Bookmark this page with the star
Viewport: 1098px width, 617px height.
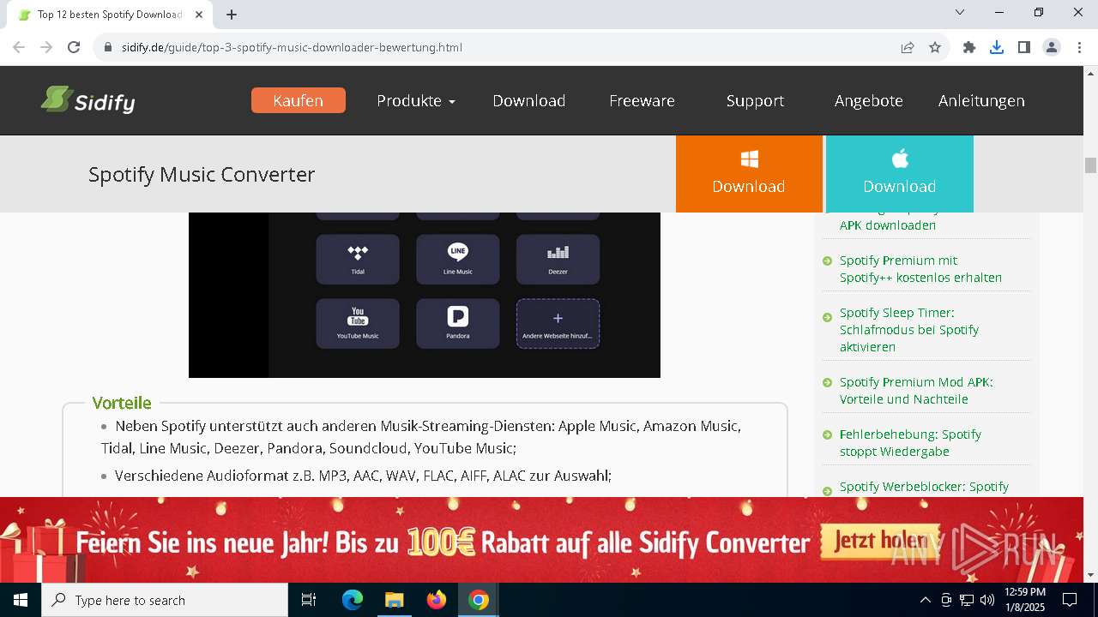click(935, 47)
